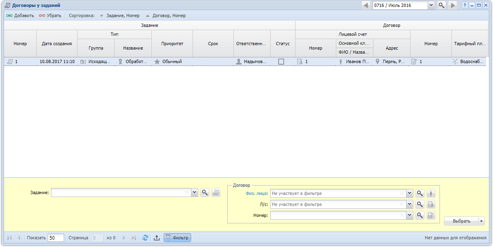Go to first page
The height and width of the screenshot is (247, 493).
click(x=10, y=238)
